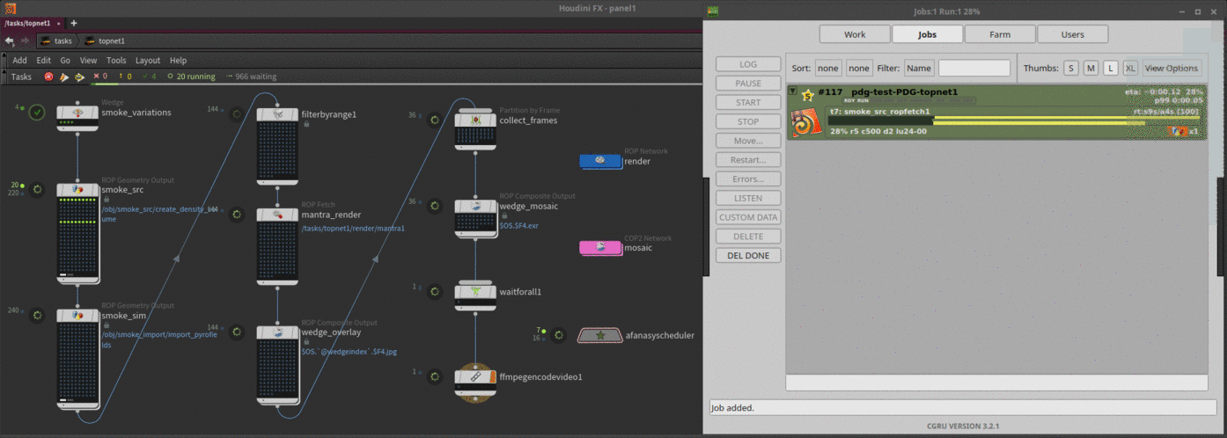This screenshot has height=438, width=1227.
Task: Toggle the lock flag under smoke_src label
Action: [107, 201]
